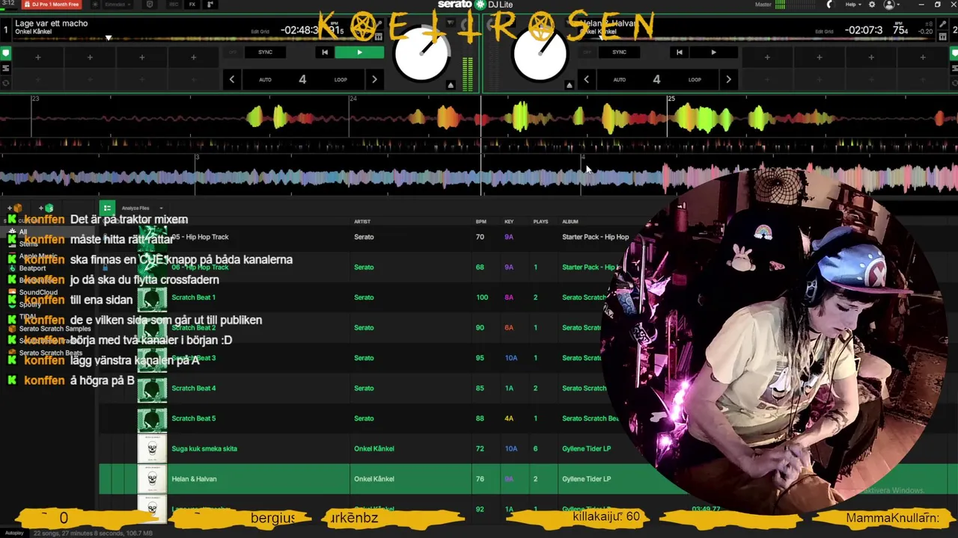Viewport: 958px width, 538px height.
Task: Enable SYNC on the right deck
Action: tap(619, 52)
